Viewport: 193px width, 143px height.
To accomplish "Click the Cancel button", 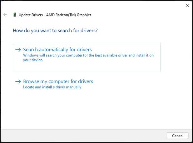I will (177, 136).
